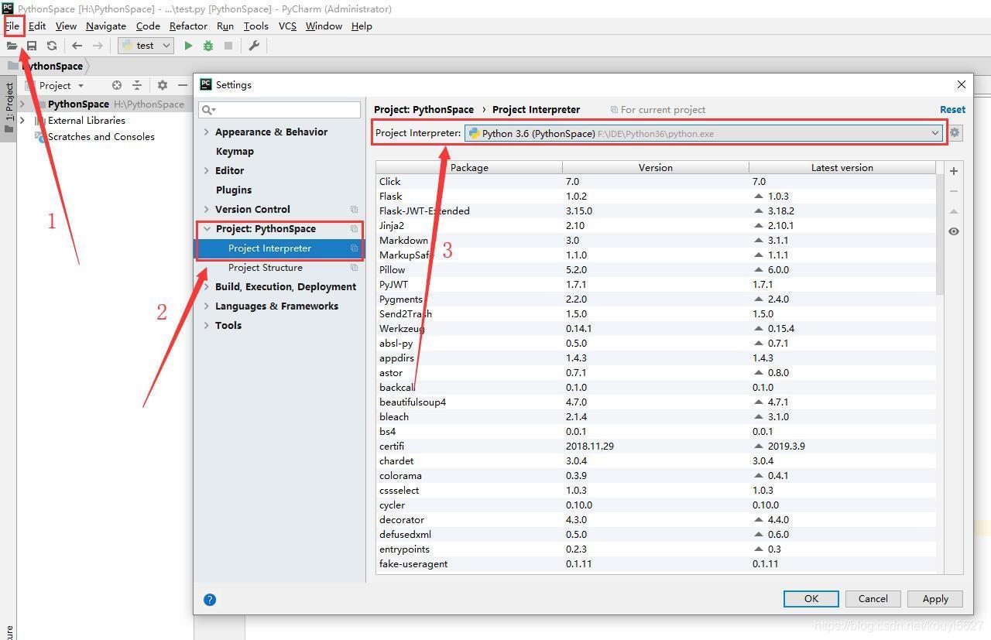Open the Refactor menu
Viewport: 991px width, 640px height.
click(x=188, y=26)
